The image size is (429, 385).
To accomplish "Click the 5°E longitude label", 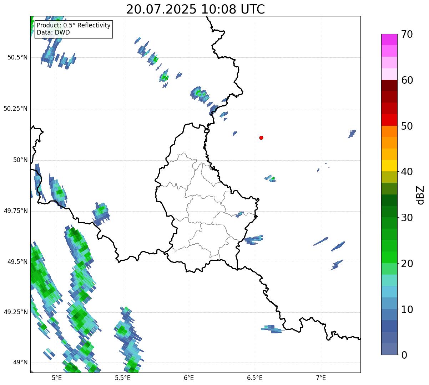I will click(x=57, y=378).
